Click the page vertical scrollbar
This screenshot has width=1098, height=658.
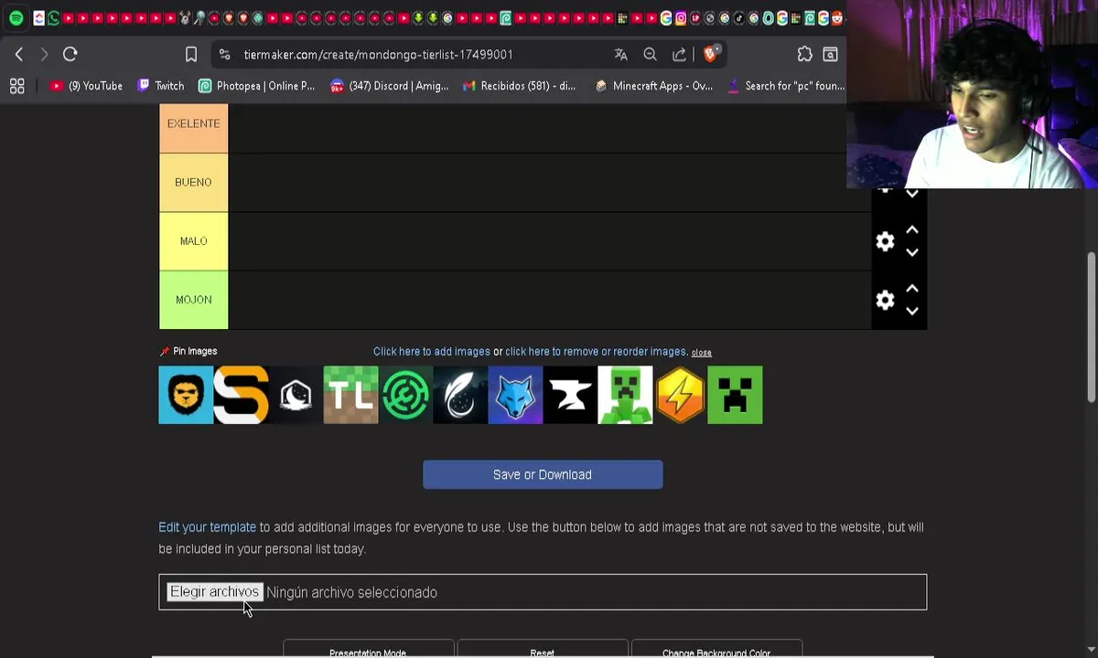pyautogui.click(x=1091, y=327)
